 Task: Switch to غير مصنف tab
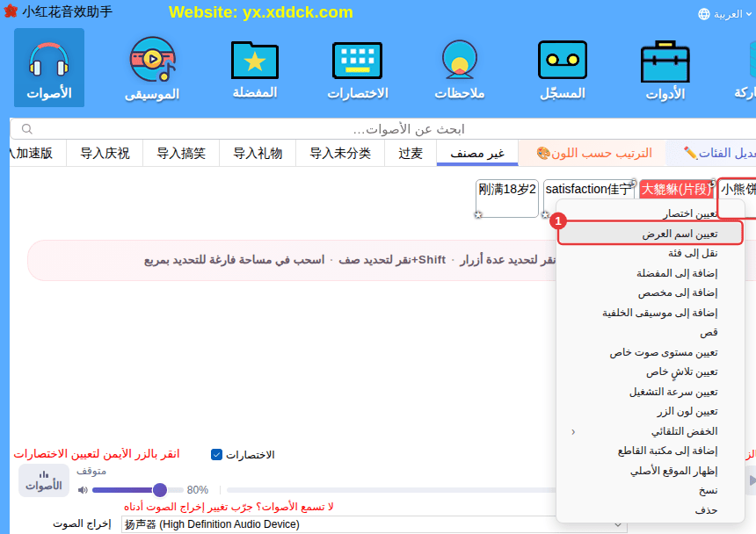[x=477, y=153]
